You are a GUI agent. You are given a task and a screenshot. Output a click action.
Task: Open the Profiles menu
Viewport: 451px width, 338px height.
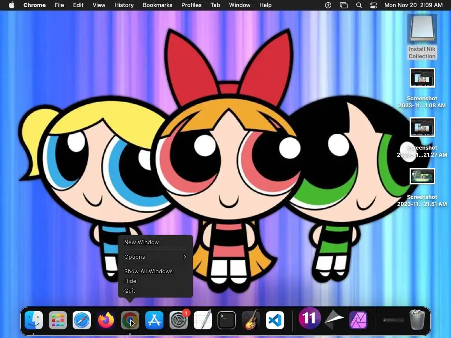[x=191, y=5]
